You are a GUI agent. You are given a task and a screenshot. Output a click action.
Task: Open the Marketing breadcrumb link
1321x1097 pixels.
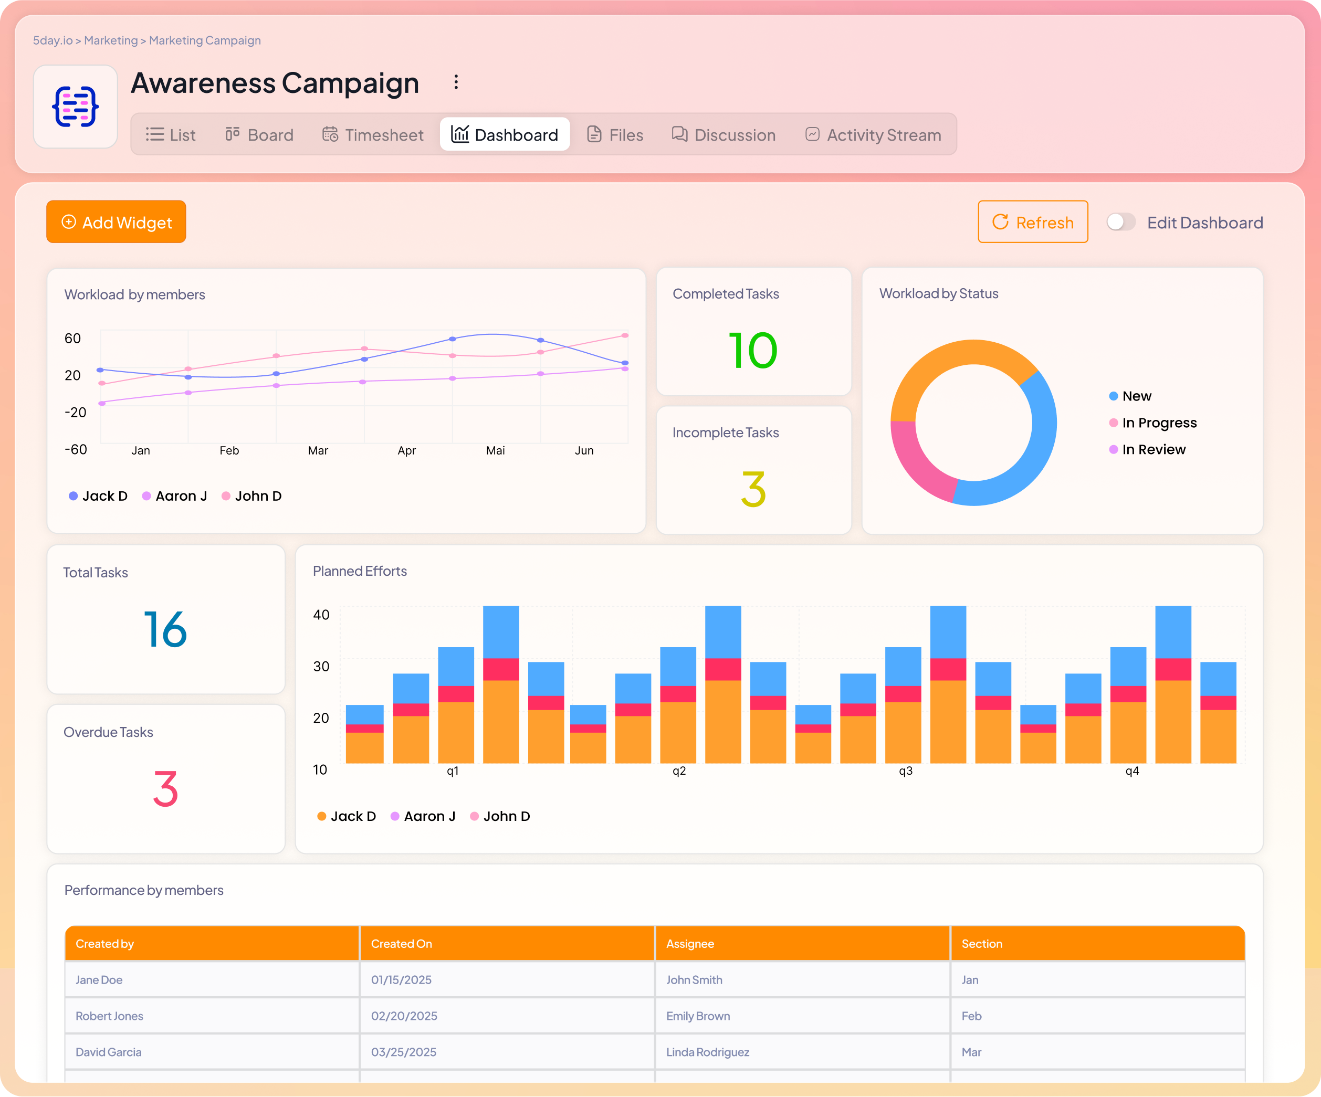110,39
